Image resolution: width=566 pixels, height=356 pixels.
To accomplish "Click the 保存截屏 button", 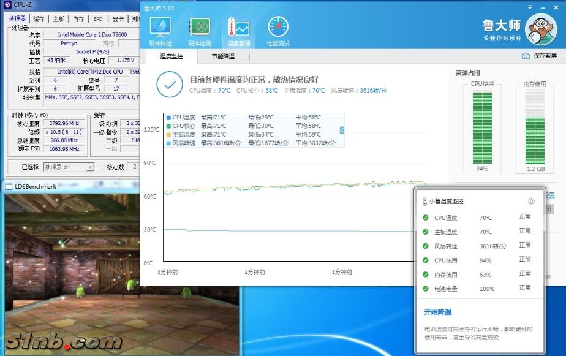I will [545, 56].
